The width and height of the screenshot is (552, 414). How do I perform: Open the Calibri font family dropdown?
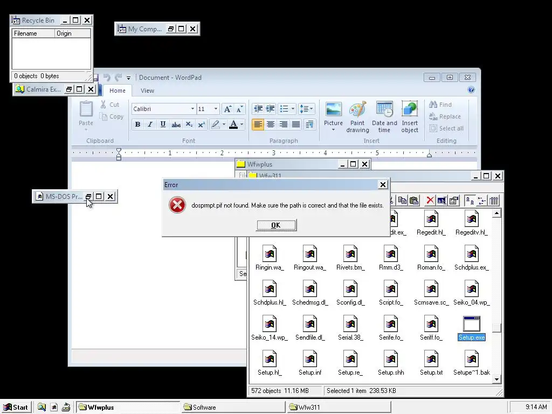click(x=192, y=109)
